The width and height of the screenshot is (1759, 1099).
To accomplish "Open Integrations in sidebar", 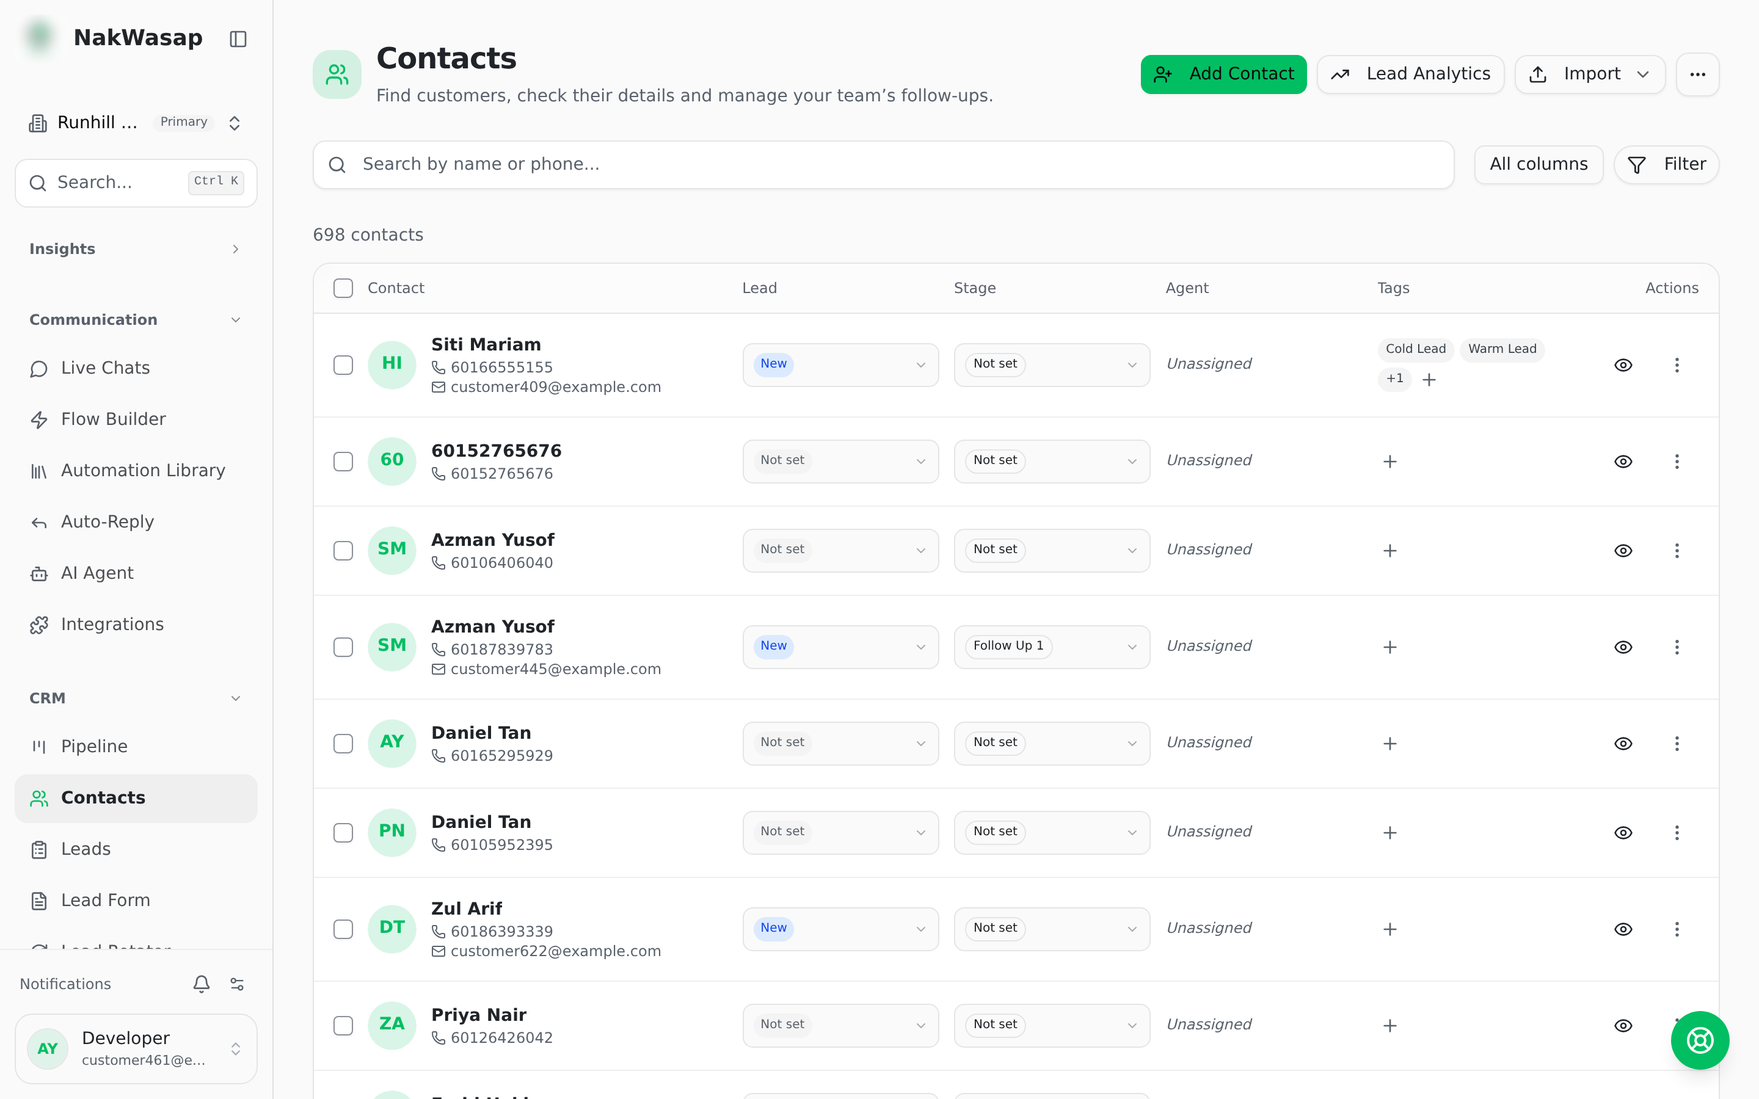I will (x=136, y=625).
